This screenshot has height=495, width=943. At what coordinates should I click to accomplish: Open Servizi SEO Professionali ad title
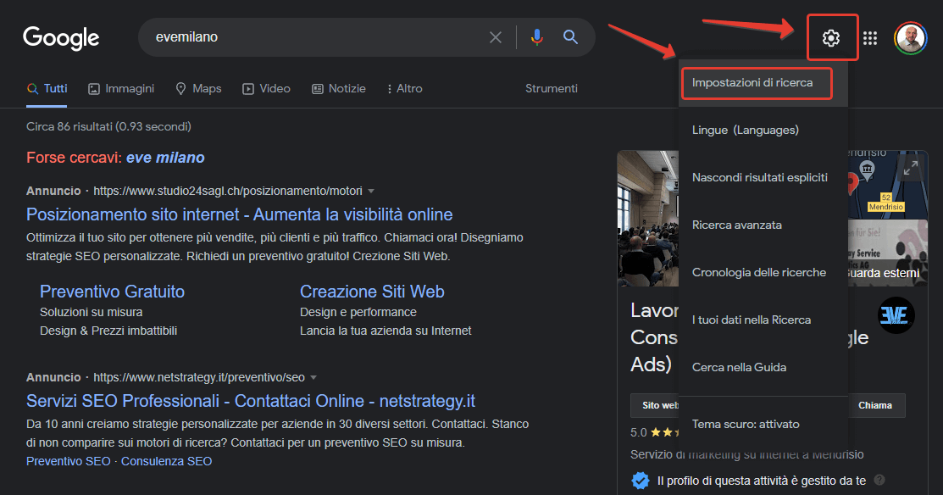(x=251, y=401)
